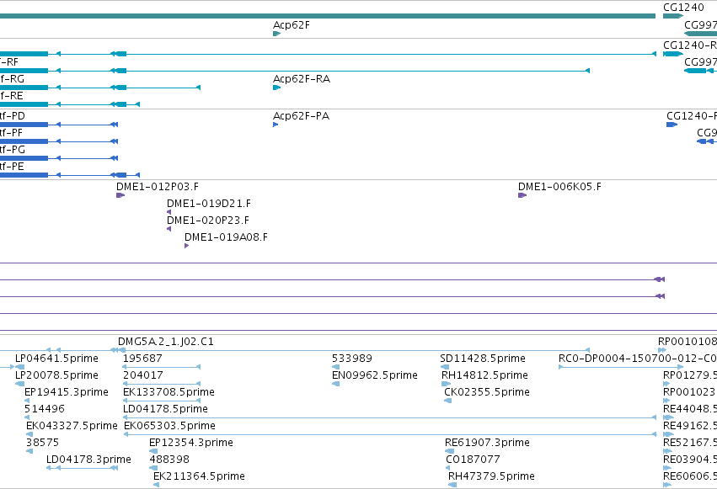Select the DME1-006K05.F label
Viewport: 717px width, 489px height.
pos(559,187)
